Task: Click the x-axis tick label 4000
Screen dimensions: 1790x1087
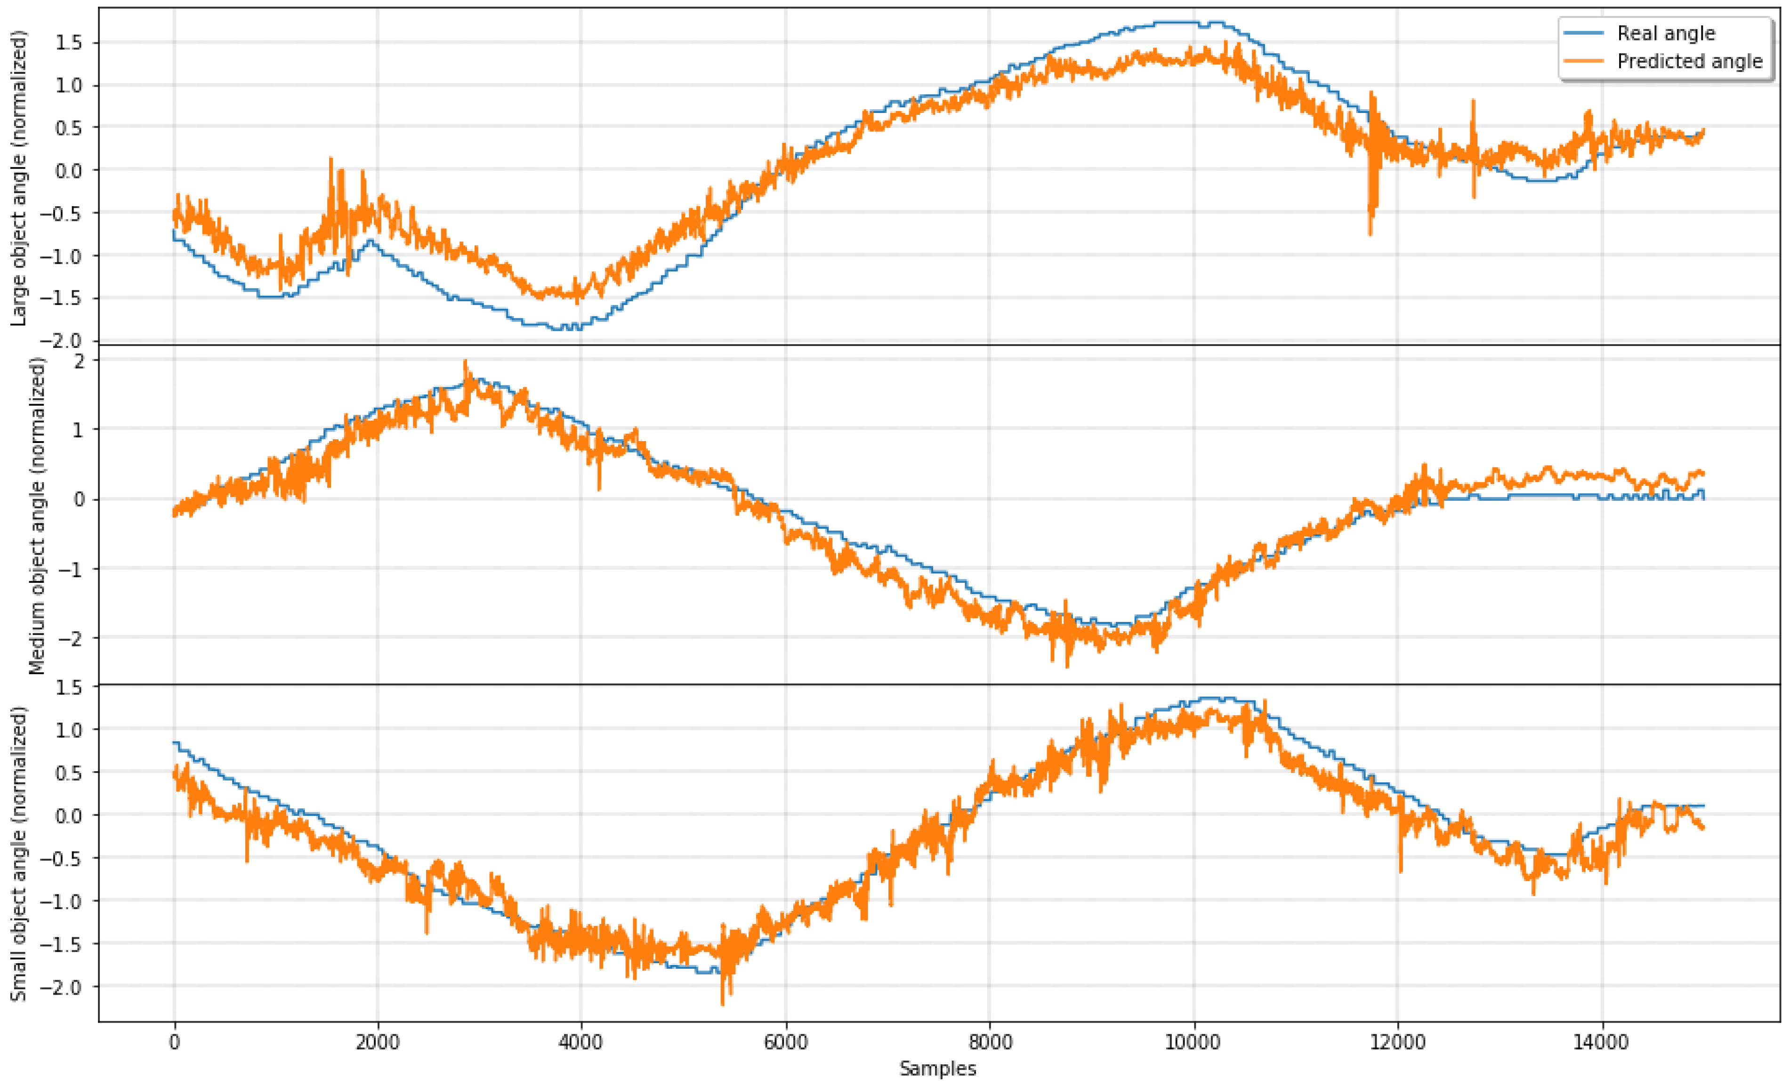Action: (581, 1042)
